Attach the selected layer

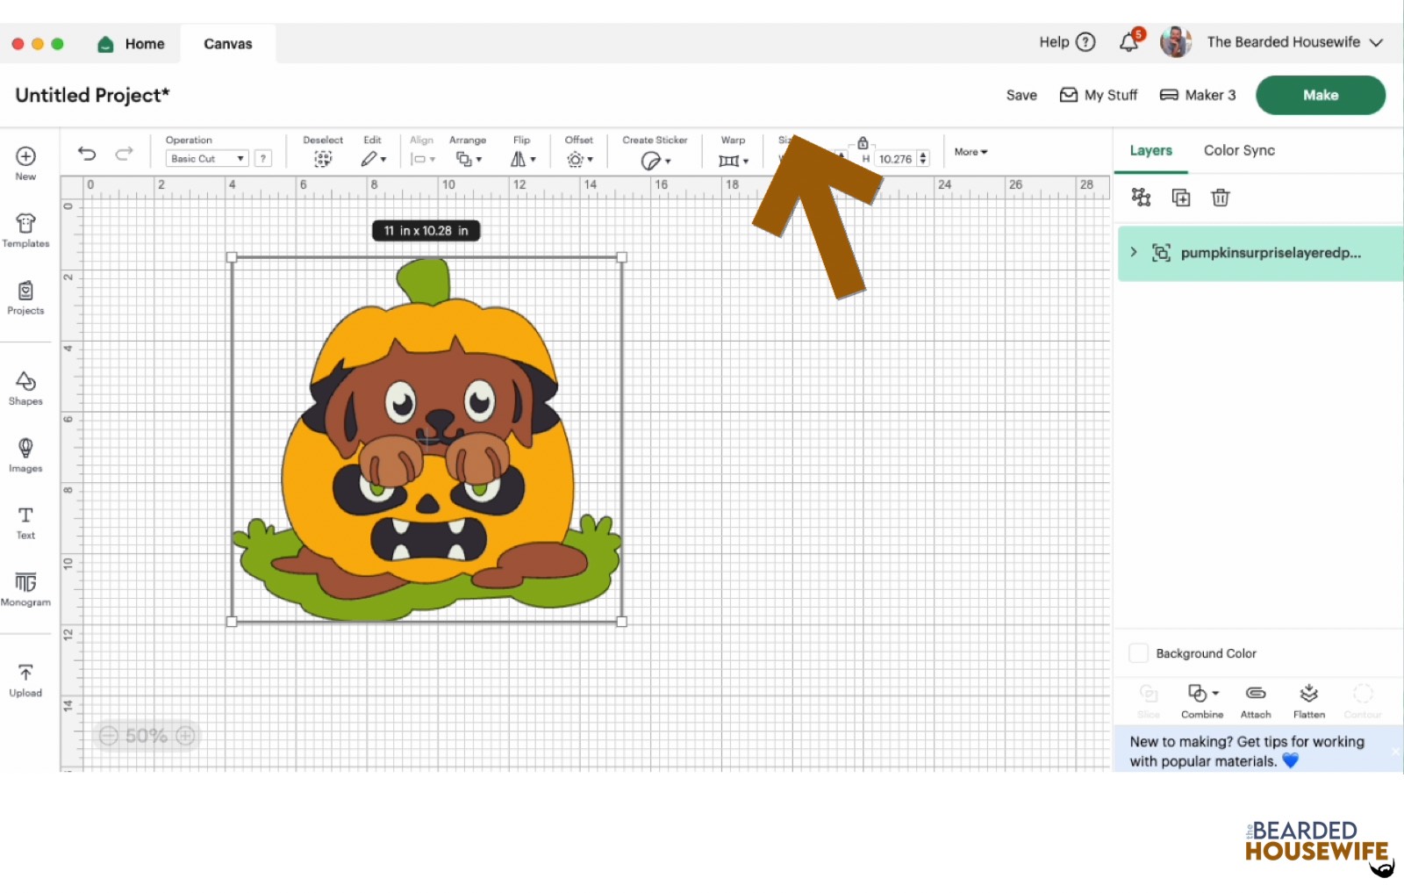click(1255, 698)
